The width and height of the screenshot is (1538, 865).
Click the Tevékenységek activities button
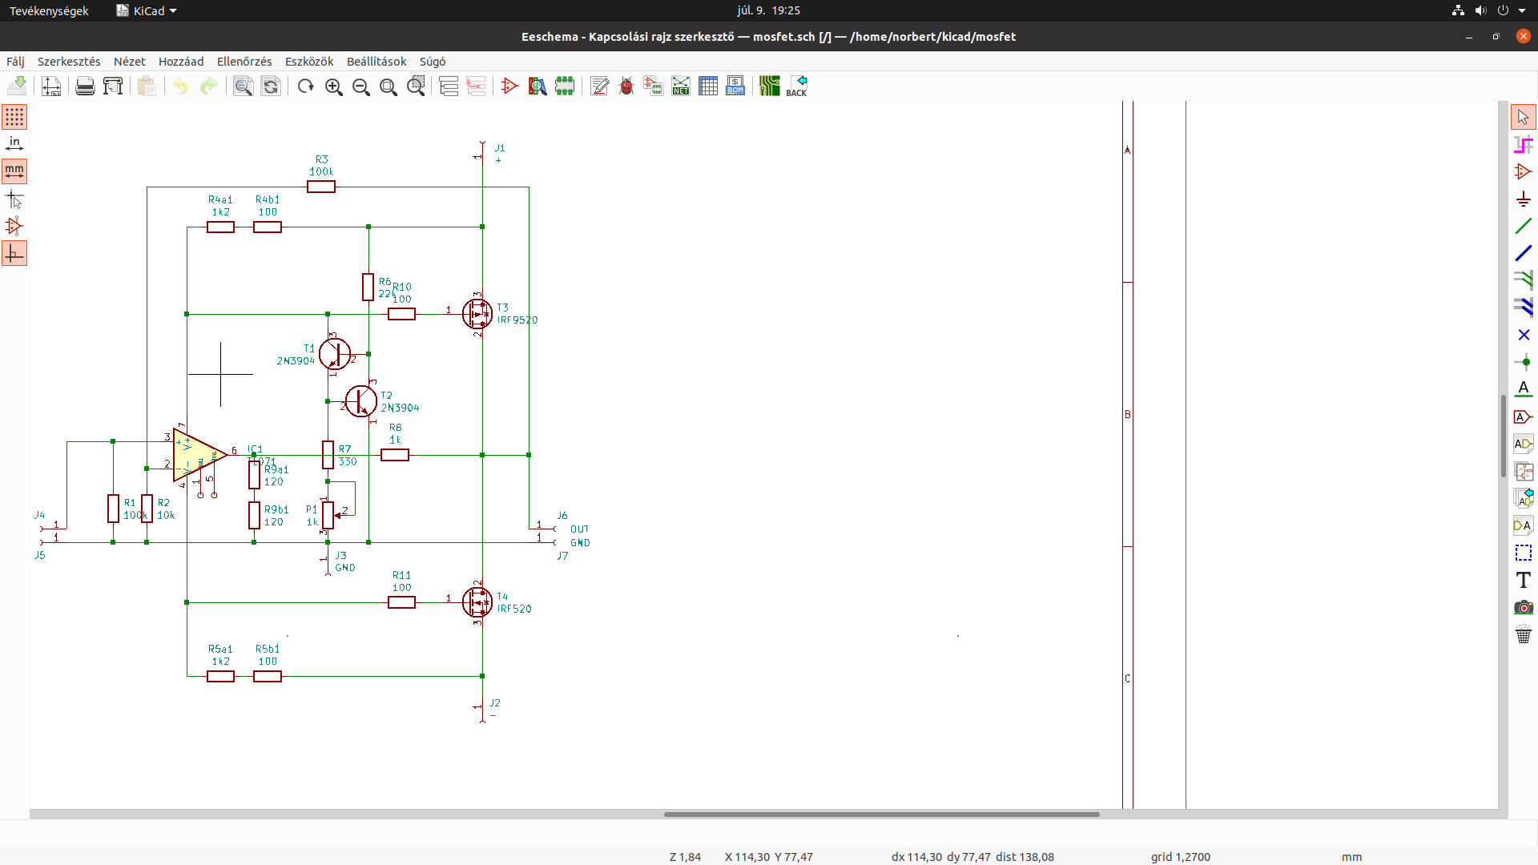point(49,10)
